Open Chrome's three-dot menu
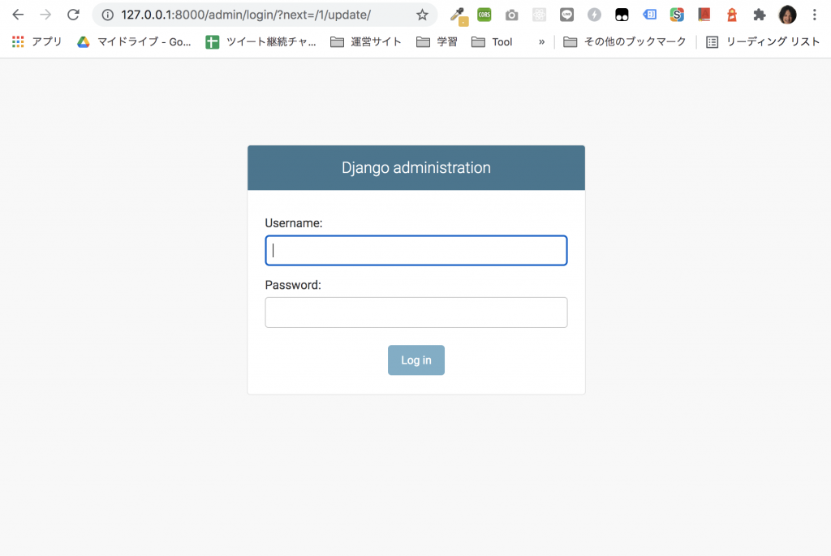The height and width of the screenshot is (556, 831). click(815, 15)
